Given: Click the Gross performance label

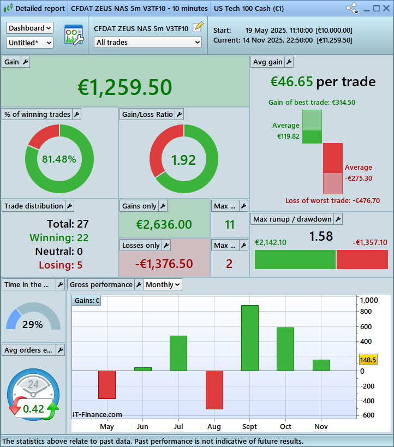Looking at the screenshot, I should (x=101, y=284).
